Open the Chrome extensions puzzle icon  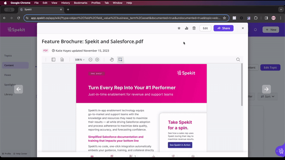point(256,18)
